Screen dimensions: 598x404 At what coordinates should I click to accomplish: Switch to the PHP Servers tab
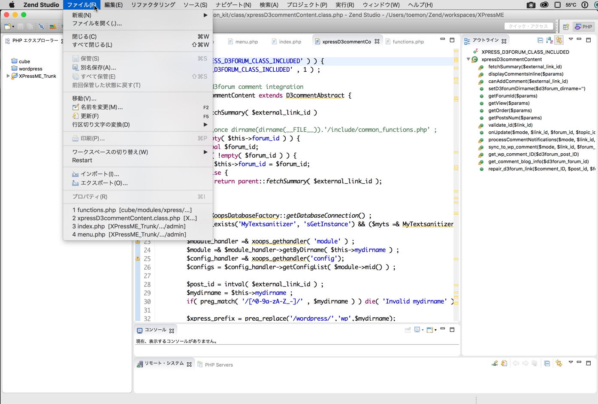(x=215, y=365)
